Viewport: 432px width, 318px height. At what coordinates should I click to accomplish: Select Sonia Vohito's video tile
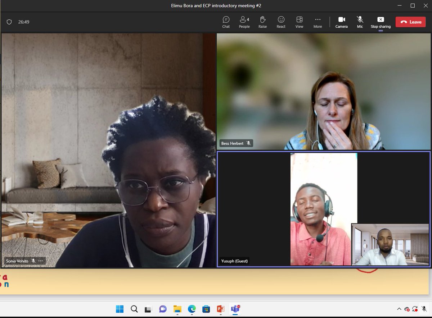point(108,150)
